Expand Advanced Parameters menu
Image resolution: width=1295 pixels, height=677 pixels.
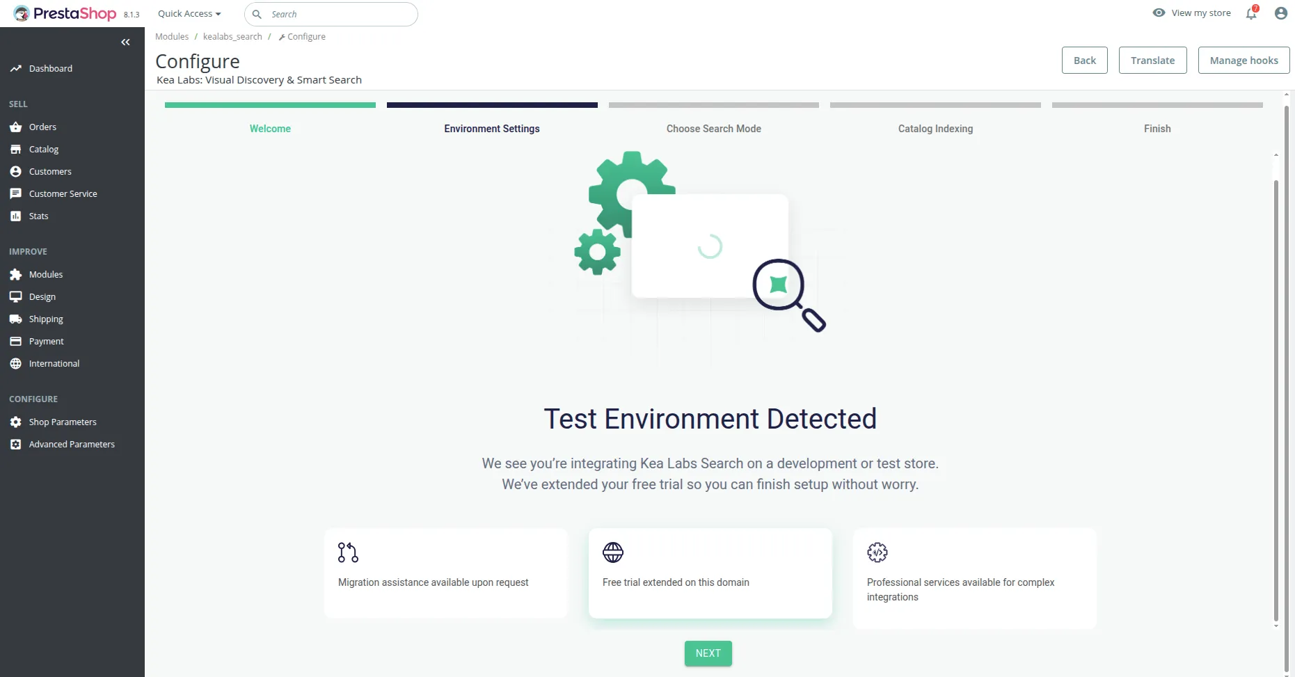[71, 444]
